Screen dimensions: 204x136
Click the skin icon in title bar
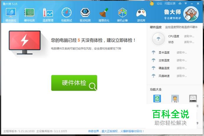point(180,4)
